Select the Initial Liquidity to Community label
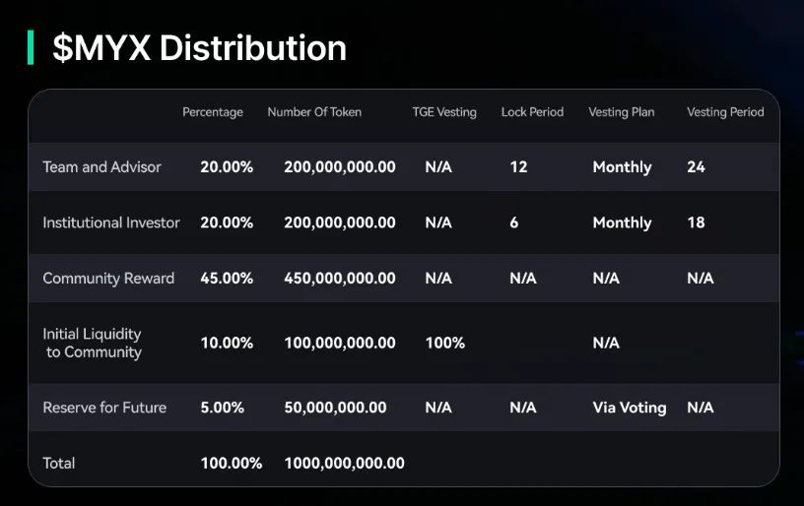Viewport: 804px width, 506px height. [x=93, y=343]
